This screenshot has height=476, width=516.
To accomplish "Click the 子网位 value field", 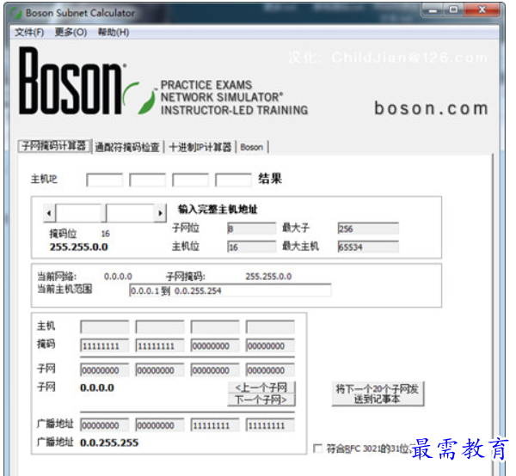I will (251, 229).
